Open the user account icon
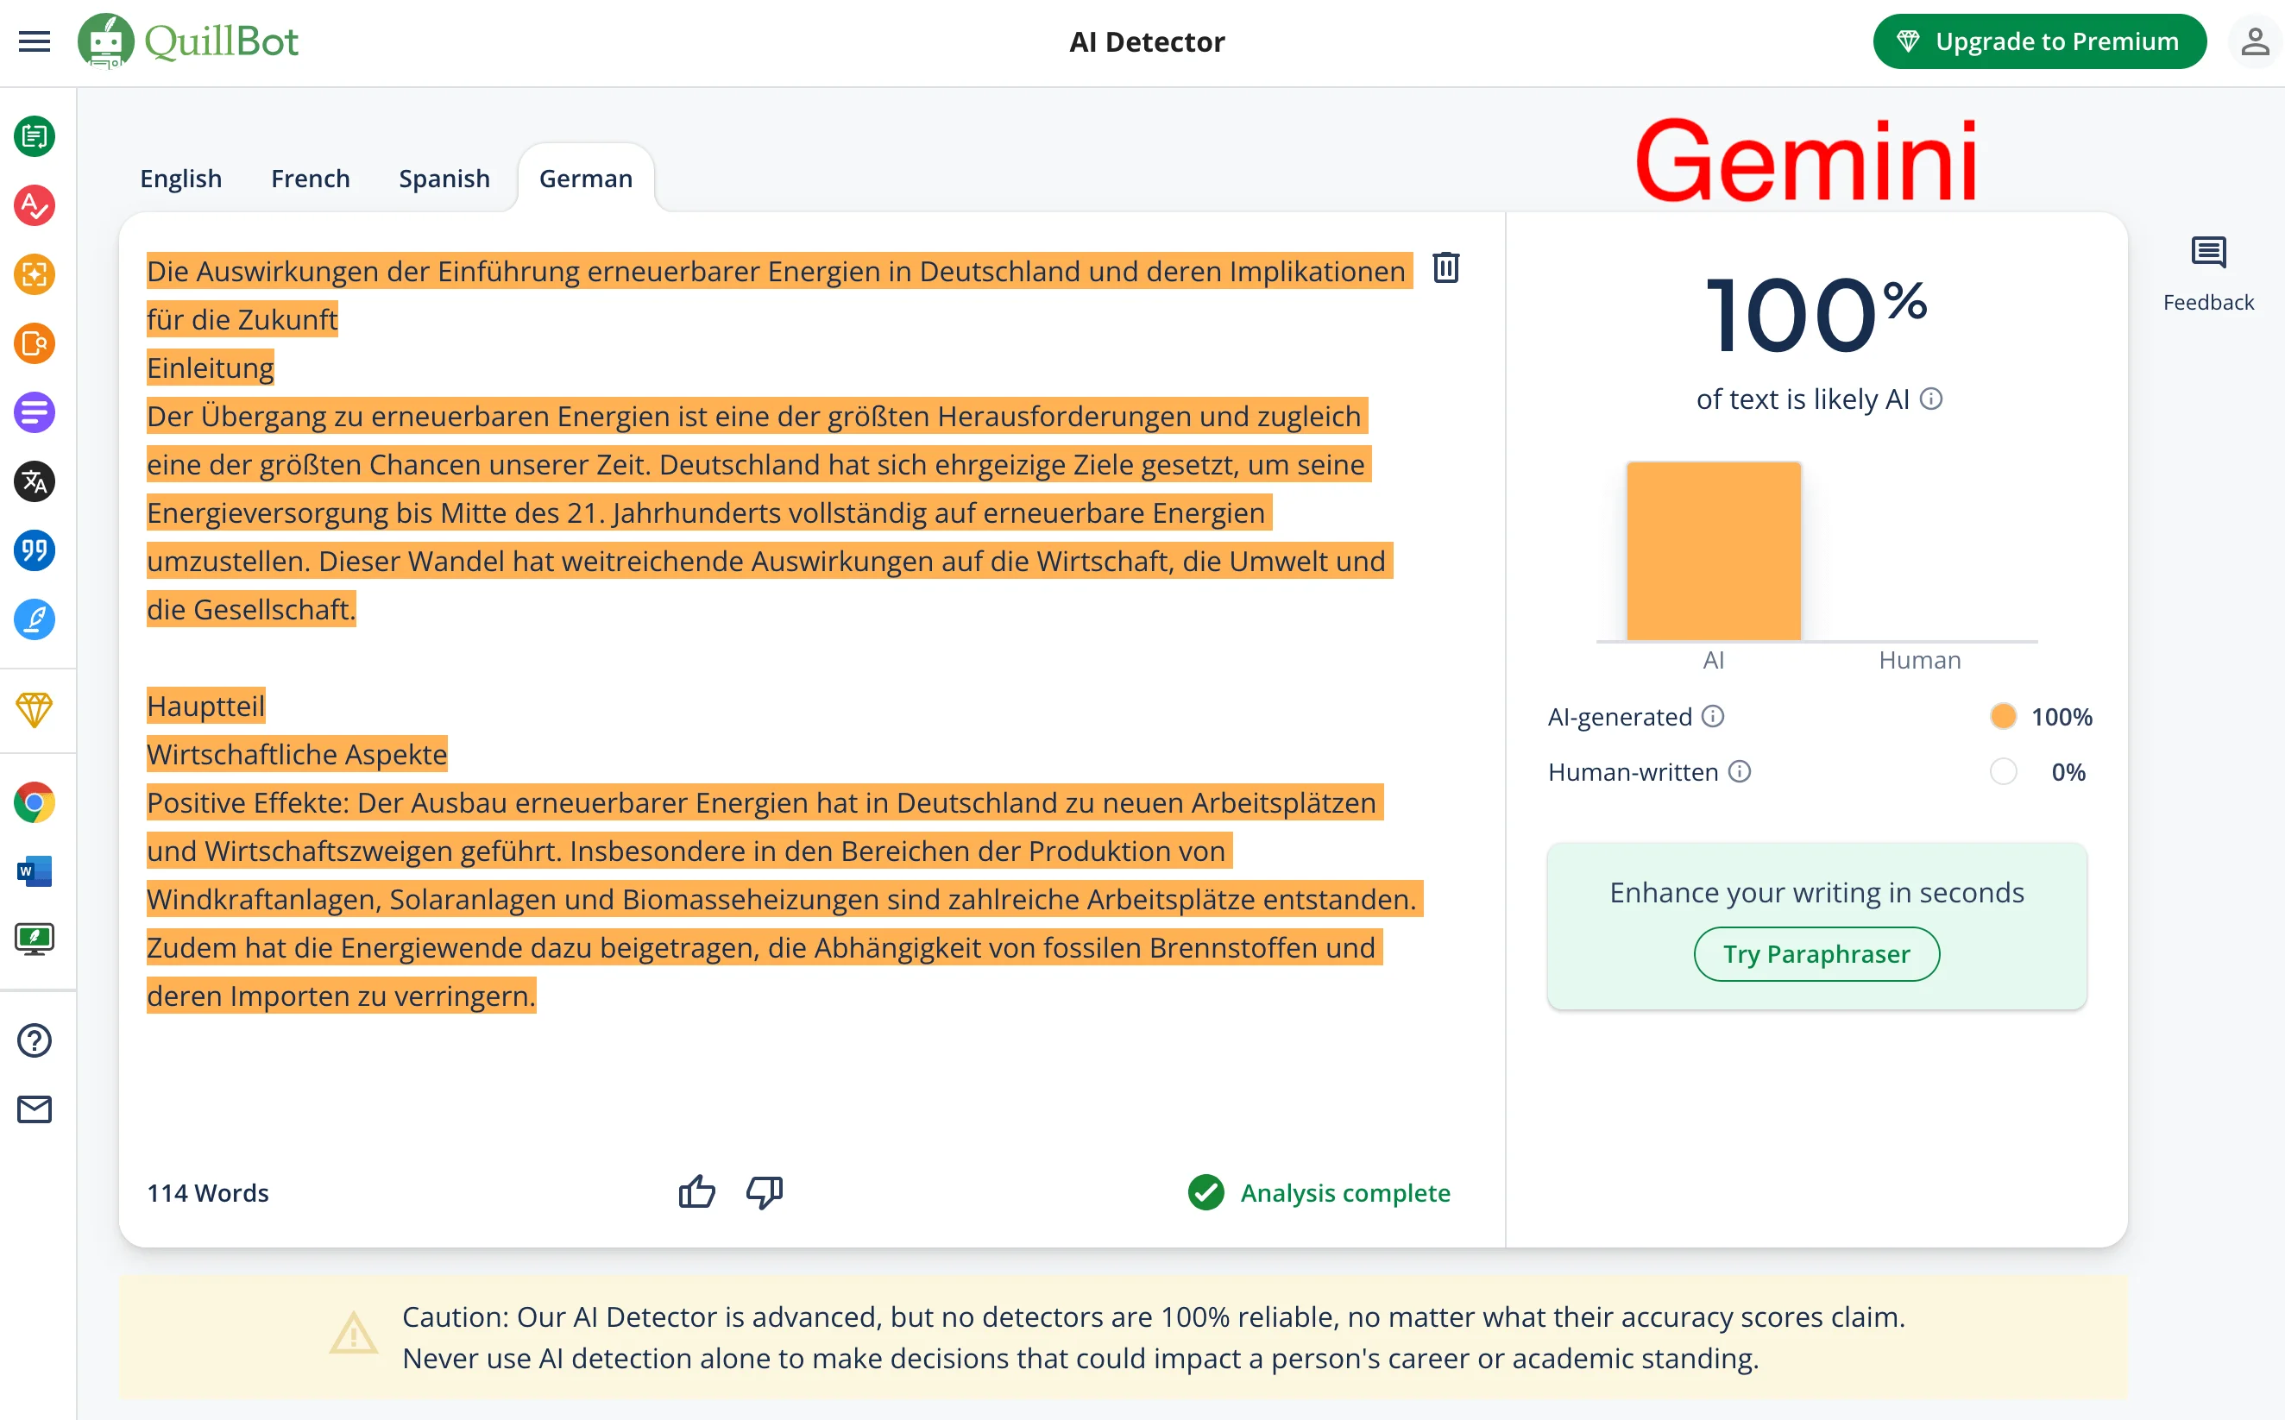The image size is (2285, 1420). click(2255, 41)
